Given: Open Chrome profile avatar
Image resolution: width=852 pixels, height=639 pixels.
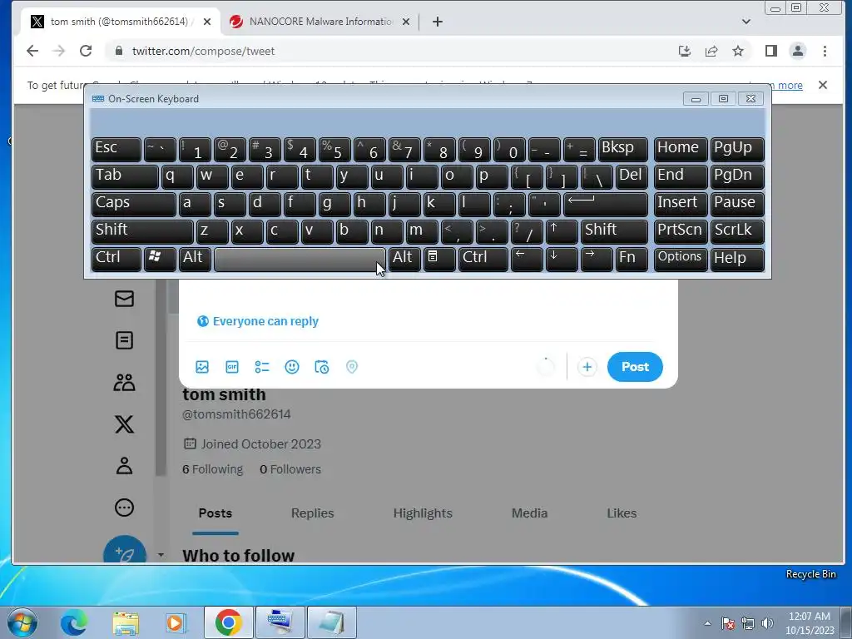Looking at the screenshot, I should [x=798, y=51].
